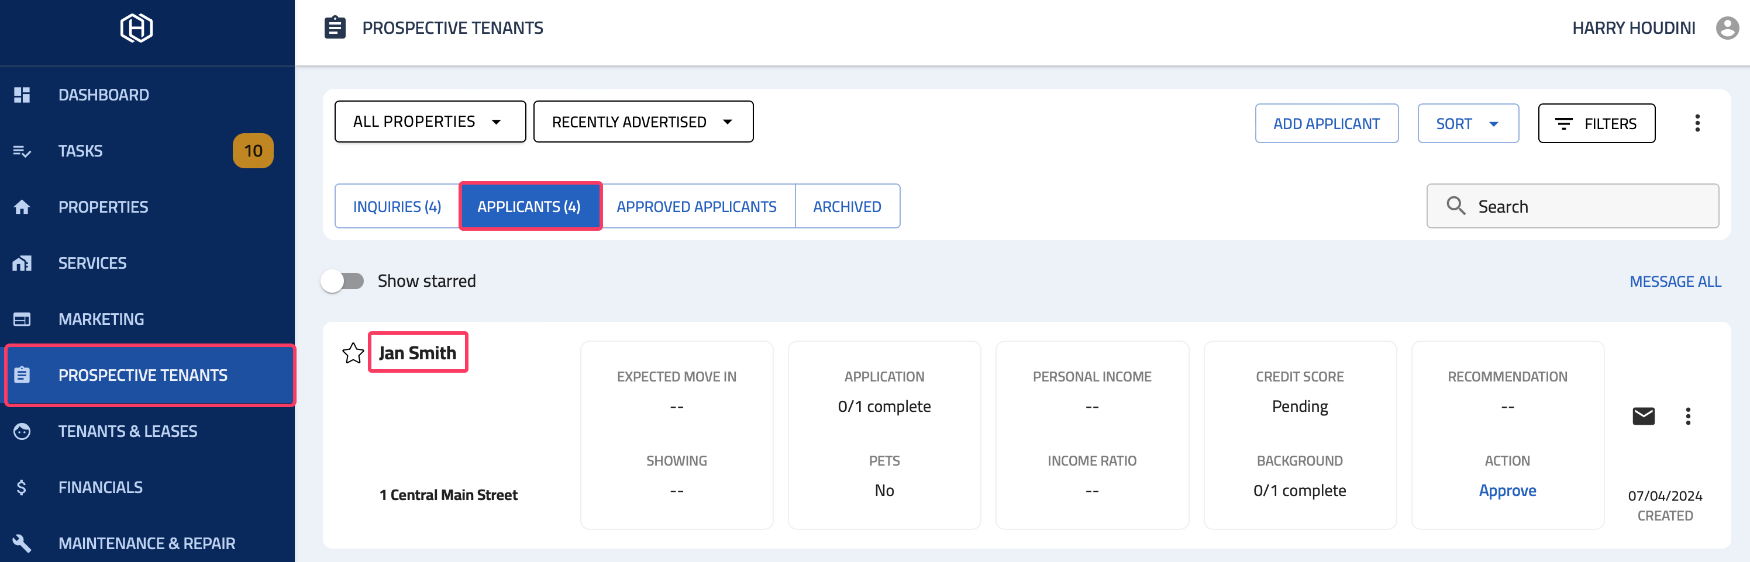Click the clipboard icon in page header
Screen dimensions: 1750x562
pos(335,28)
